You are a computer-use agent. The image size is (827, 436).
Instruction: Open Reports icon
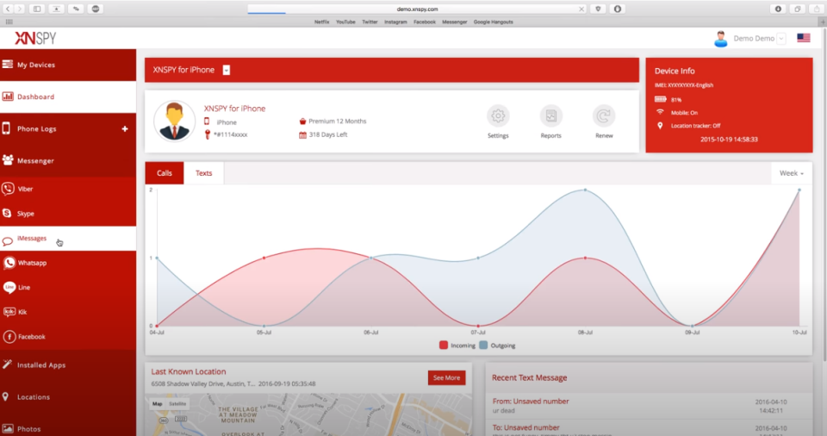(550, 116)
